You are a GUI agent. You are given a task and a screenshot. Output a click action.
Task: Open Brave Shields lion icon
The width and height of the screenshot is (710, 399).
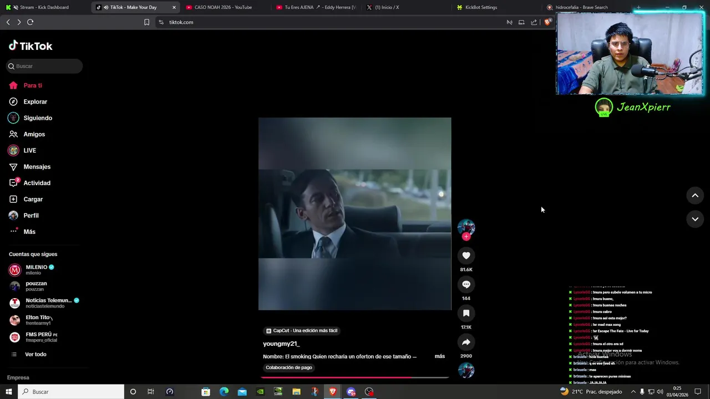pyautogui.click(x=547, y=22)
